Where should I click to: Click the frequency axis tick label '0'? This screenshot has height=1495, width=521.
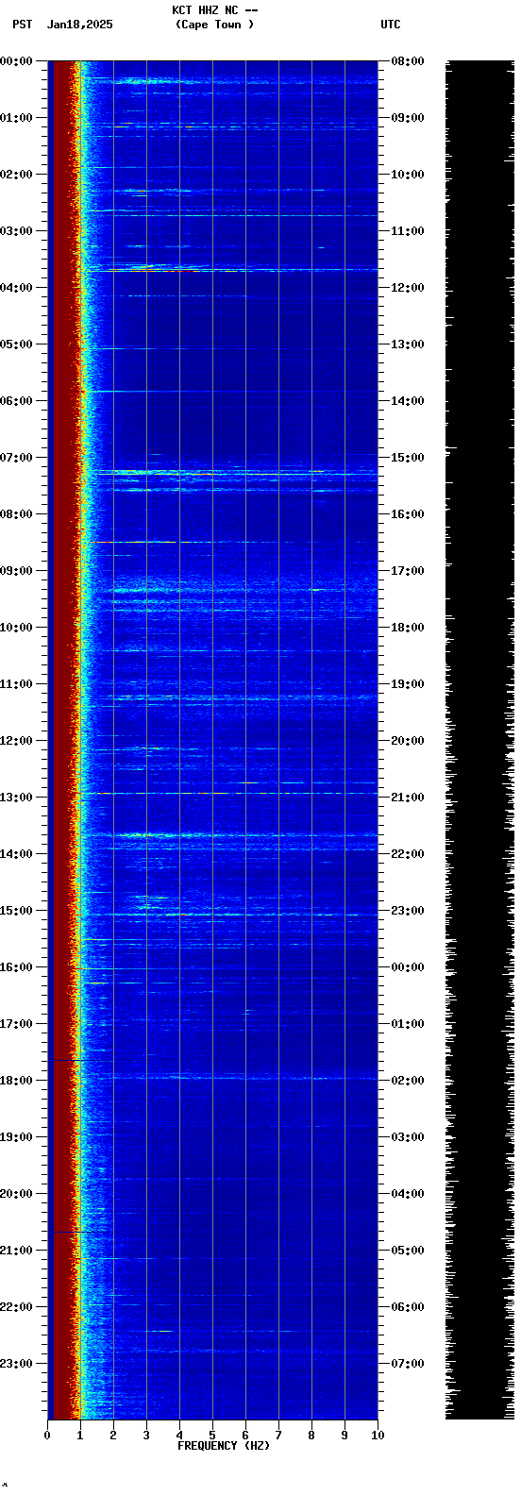coord(47,1436)
